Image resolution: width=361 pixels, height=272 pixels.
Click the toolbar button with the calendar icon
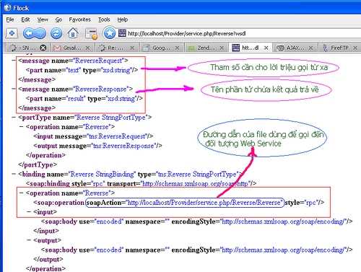[x=92, y=34]
